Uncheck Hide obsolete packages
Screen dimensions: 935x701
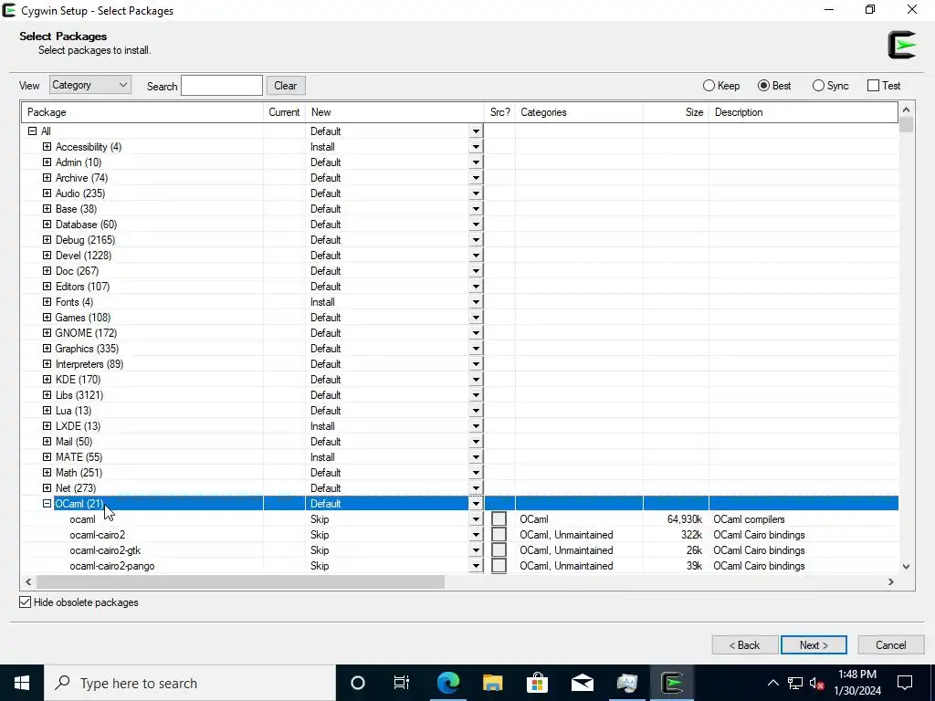coord(25,602)
